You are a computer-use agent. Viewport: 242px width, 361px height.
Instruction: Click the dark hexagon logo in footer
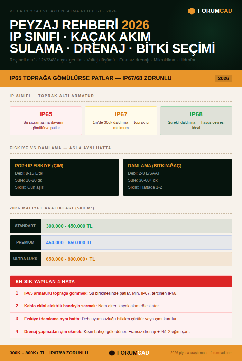(x=112, y=353)
